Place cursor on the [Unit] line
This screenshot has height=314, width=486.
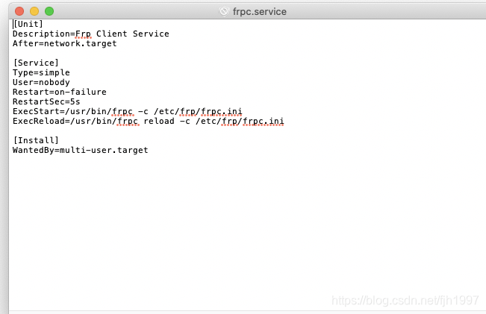click(28, 24)
